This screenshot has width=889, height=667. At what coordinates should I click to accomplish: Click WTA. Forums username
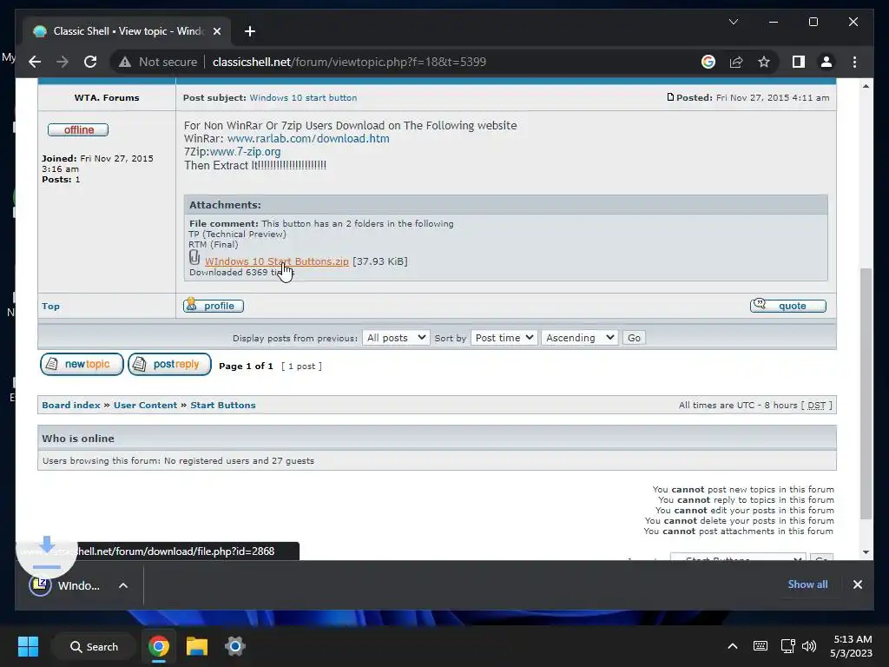(x=107, y=97)
